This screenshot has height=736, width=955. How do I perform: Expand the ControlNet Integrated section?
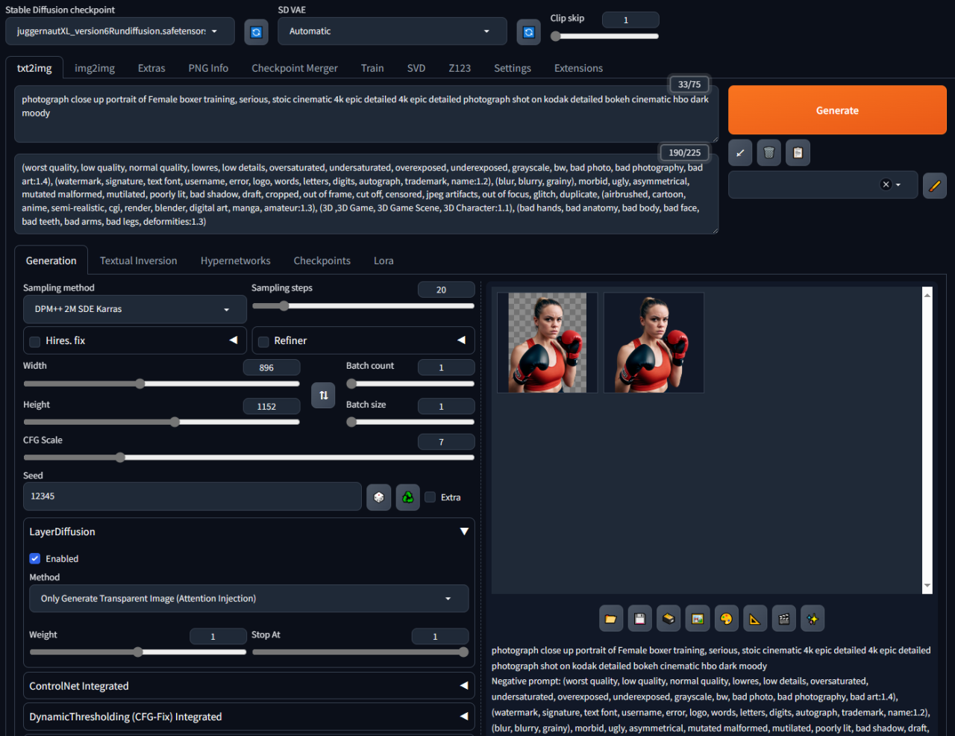click(x=249, y=686)
